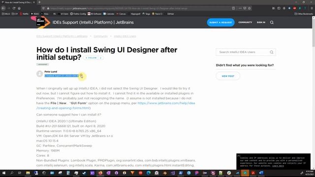Click the Community breadcrumb link
Image resolution: width=315 pixels, height=177 pixels.
coord(100,36)
